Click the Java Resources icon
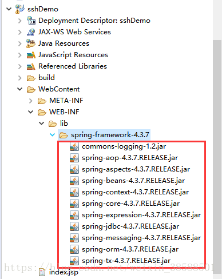The width and height of the screenshot is (222, 279). [x=31, y=43]
